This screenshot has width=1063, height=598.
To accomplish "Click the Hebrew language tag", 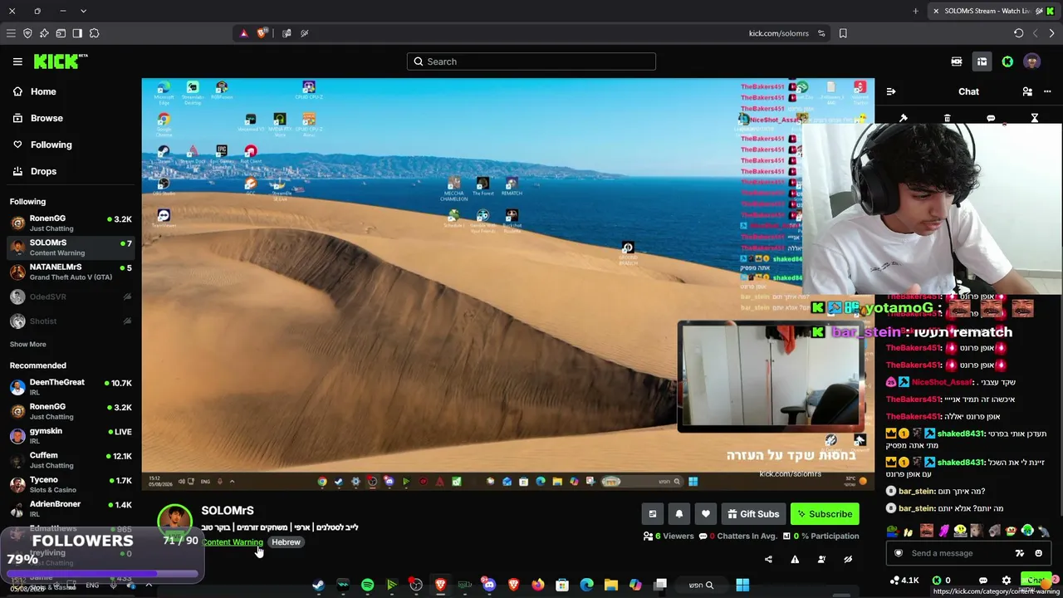I will pos(286,542).
